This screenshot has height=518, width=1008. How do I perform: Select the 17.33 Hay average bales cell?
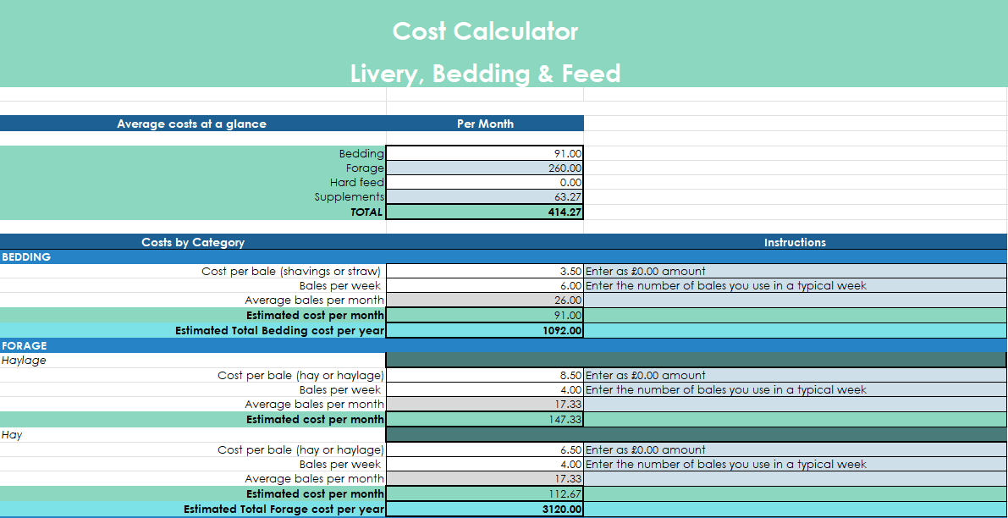(485, 479)
